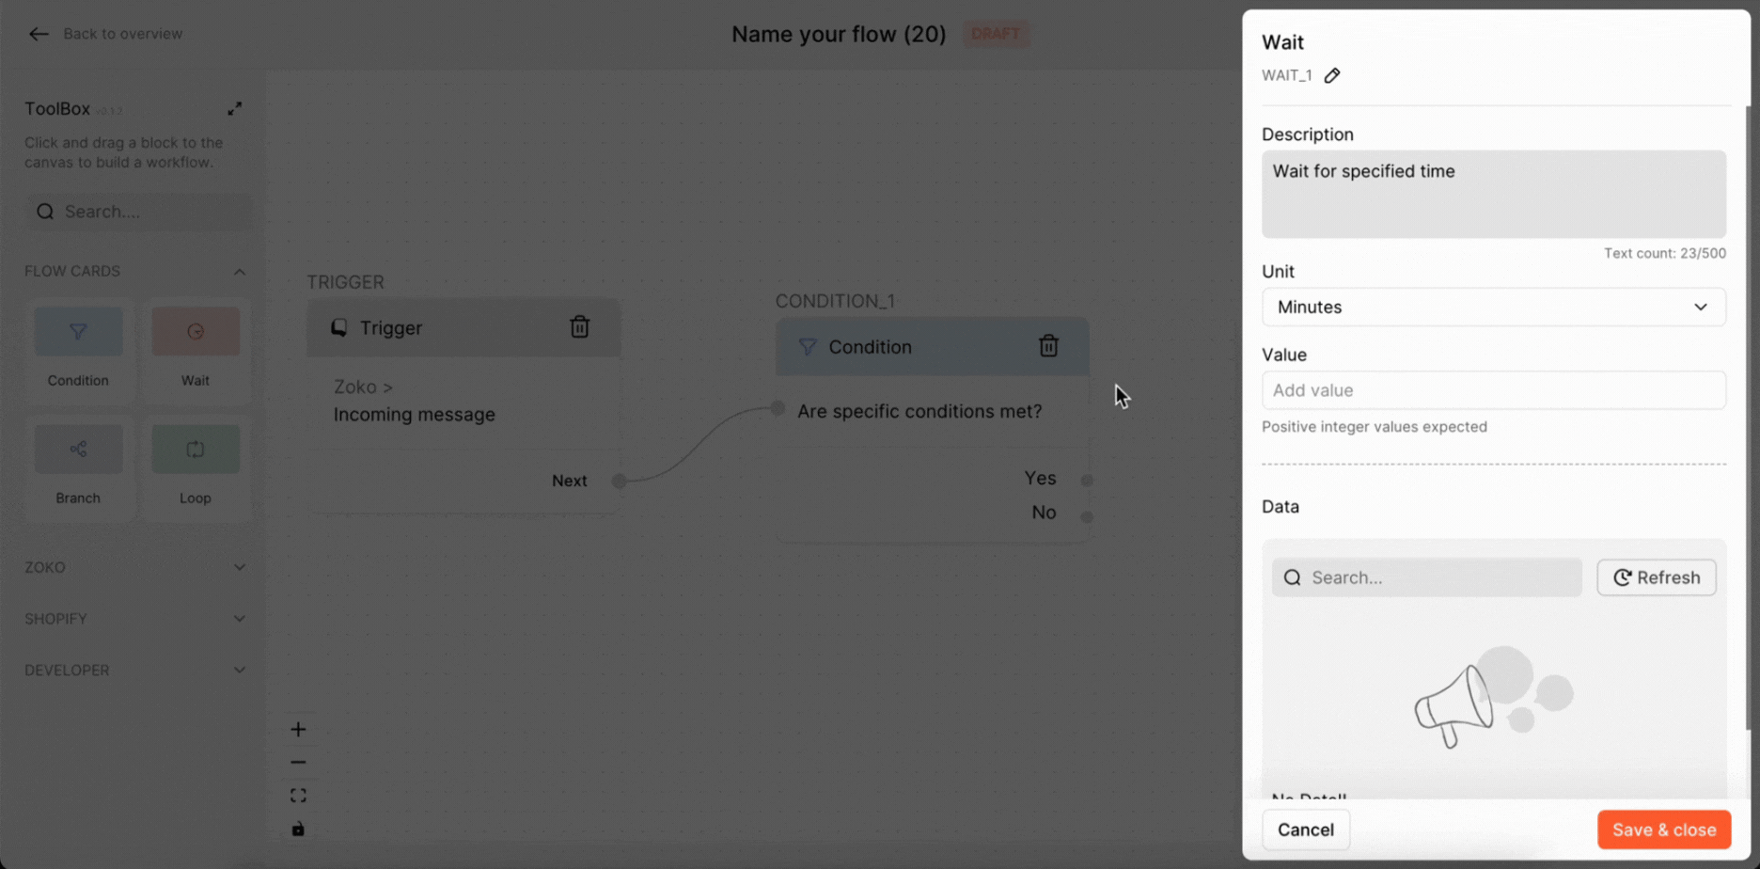This screenshot has width=1760, height=869.
Task: Click the Condition node input port
Action: pos(778,408)
